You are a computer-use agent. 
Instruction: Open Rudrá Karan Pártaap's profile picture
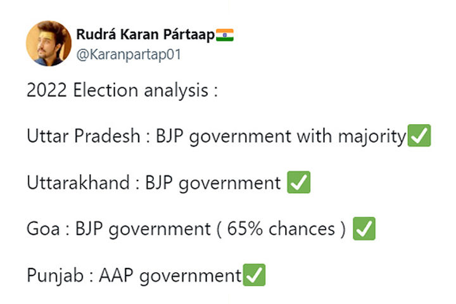pyautogui.click(x=49, y=43)
